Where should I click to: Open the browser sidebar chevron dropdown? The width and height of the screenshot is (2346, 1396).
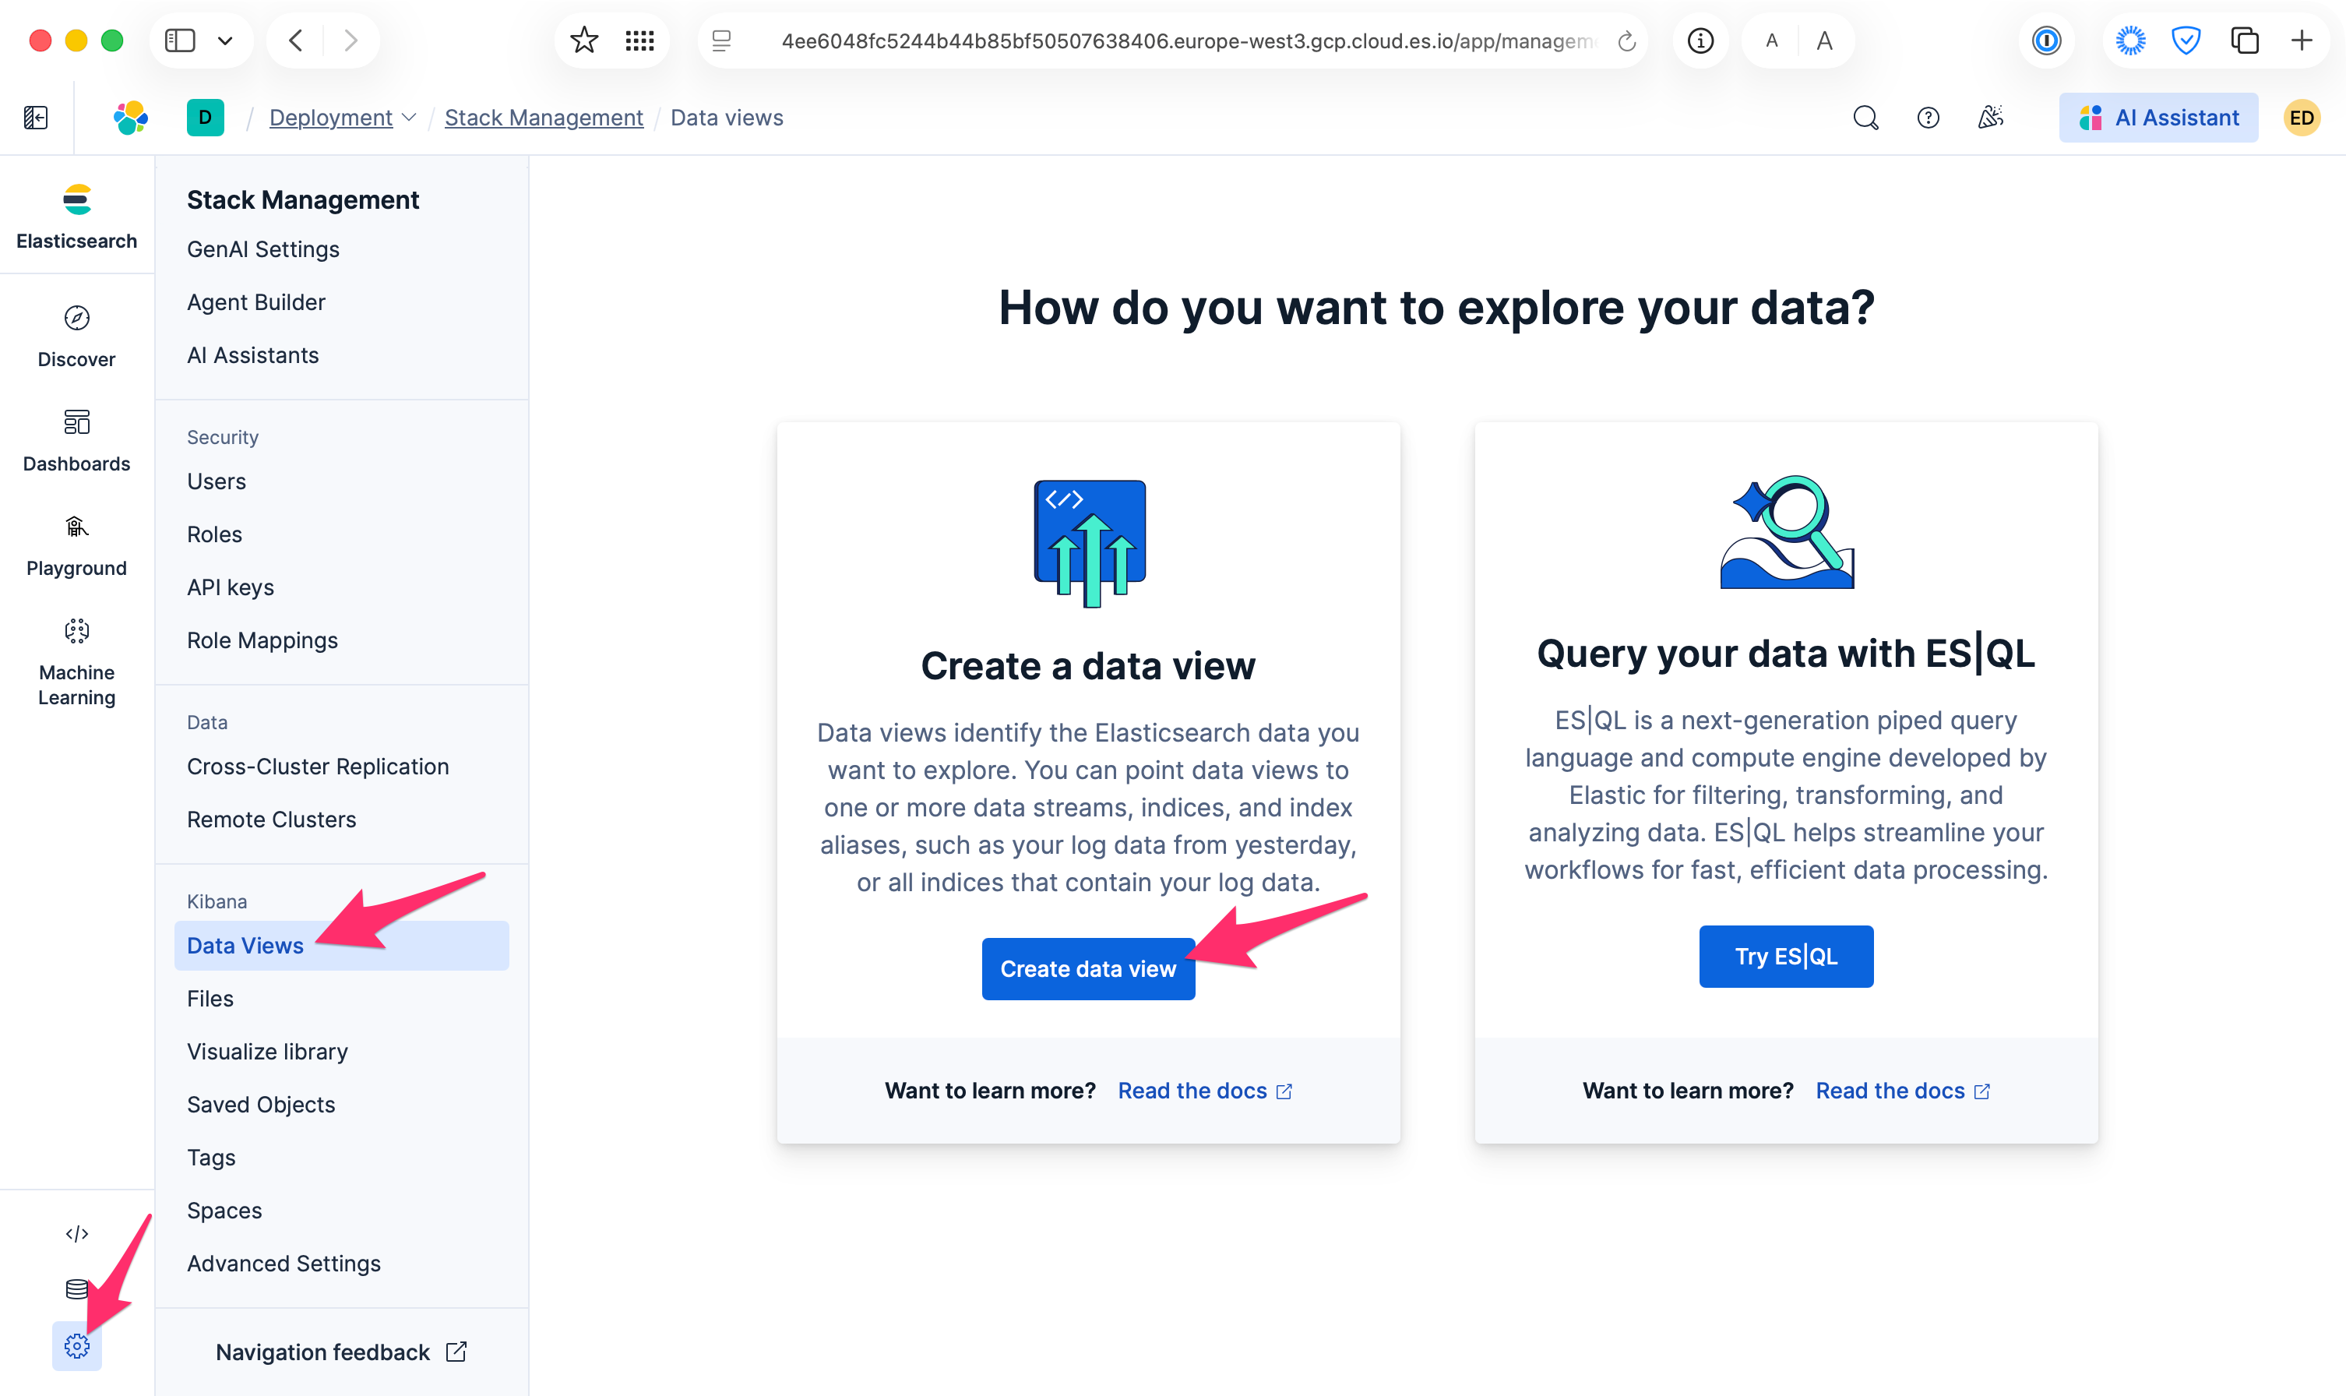pyautogui.click(x=224, y=41)
